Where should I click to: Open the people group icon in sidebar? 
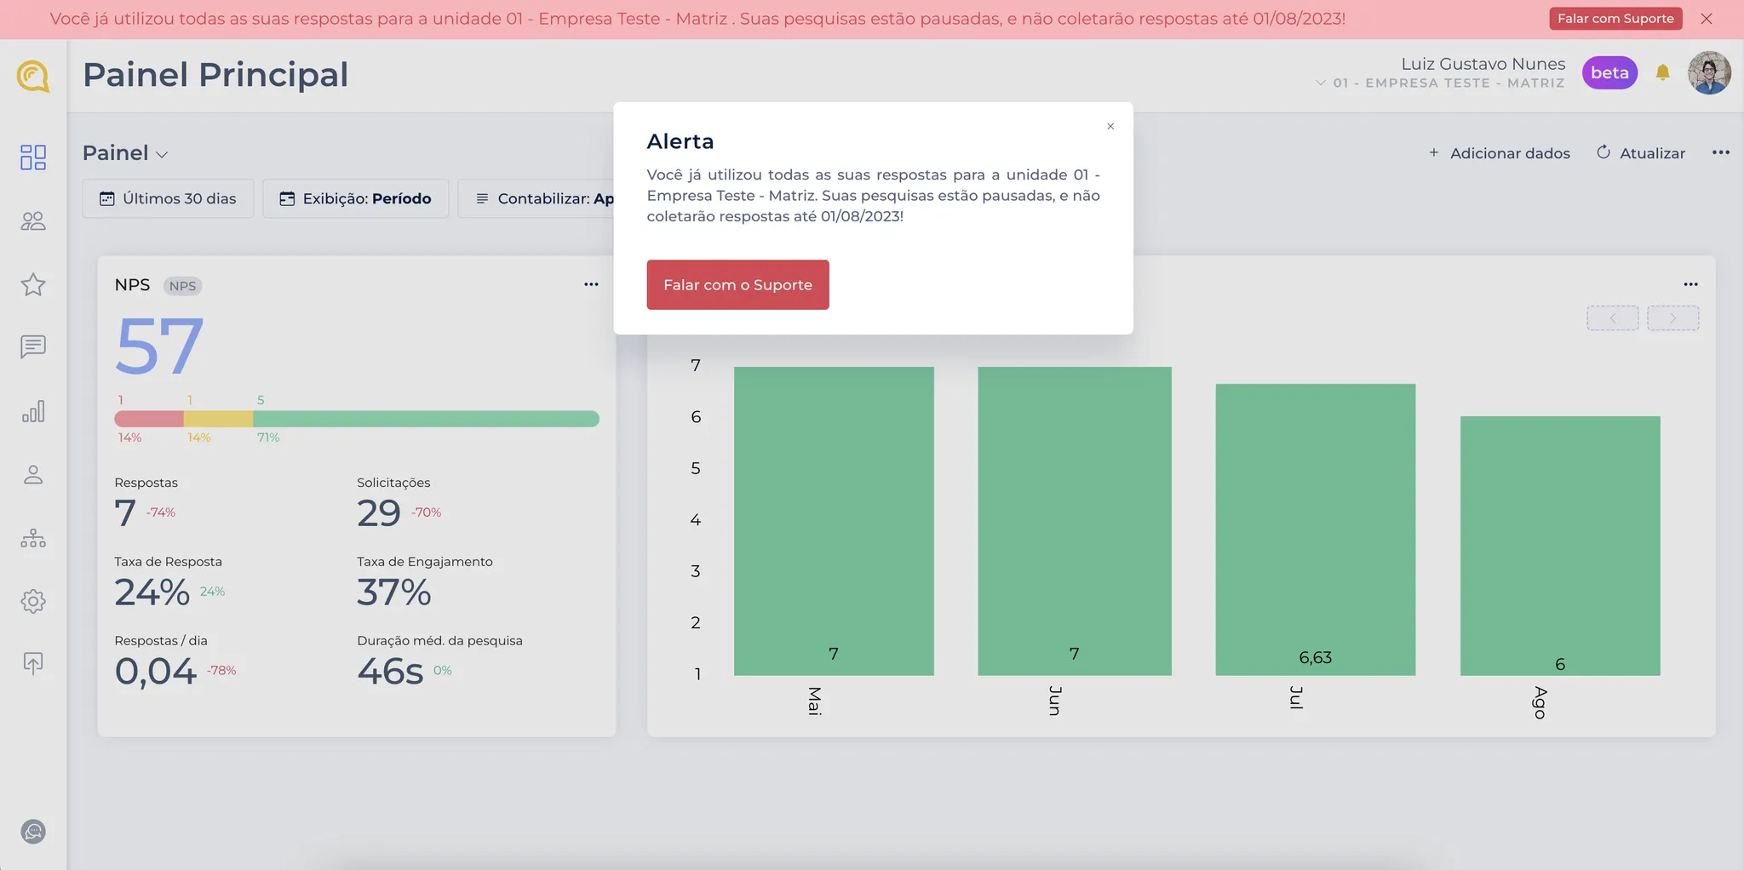click(33, 221)
